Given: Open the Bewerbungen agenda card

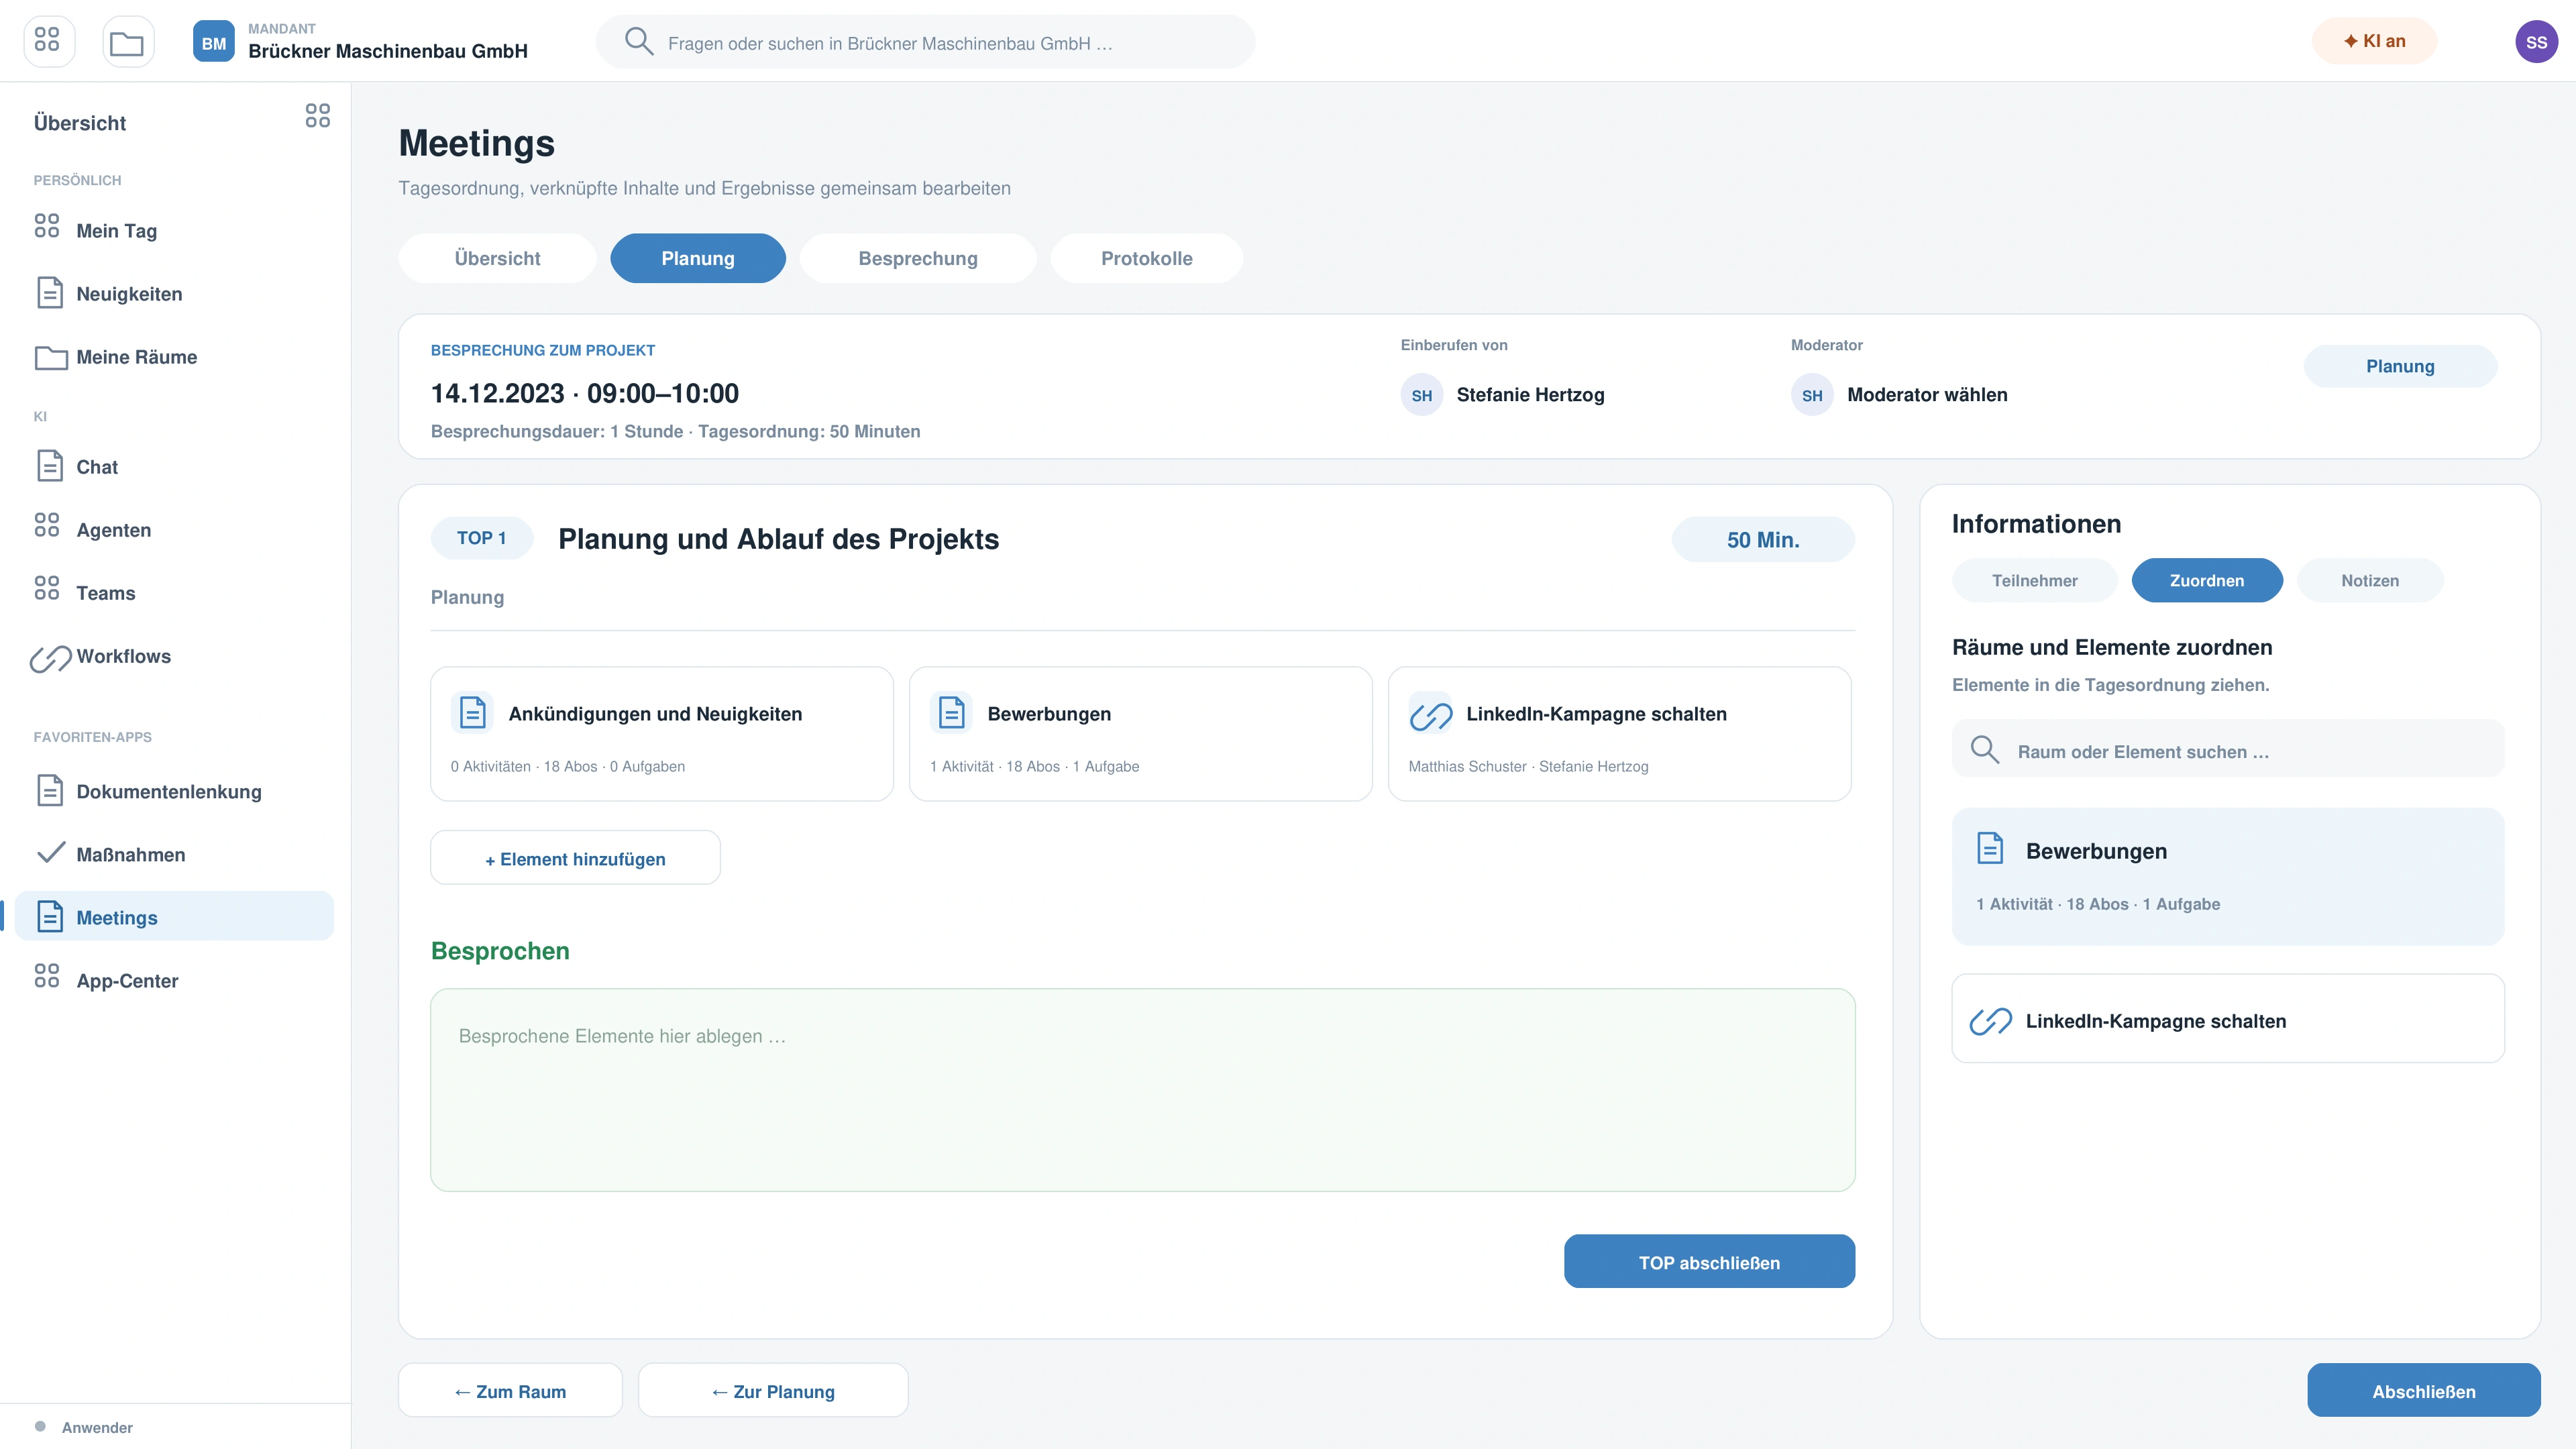Looking at the screenshot, I should click(1140, 734).
